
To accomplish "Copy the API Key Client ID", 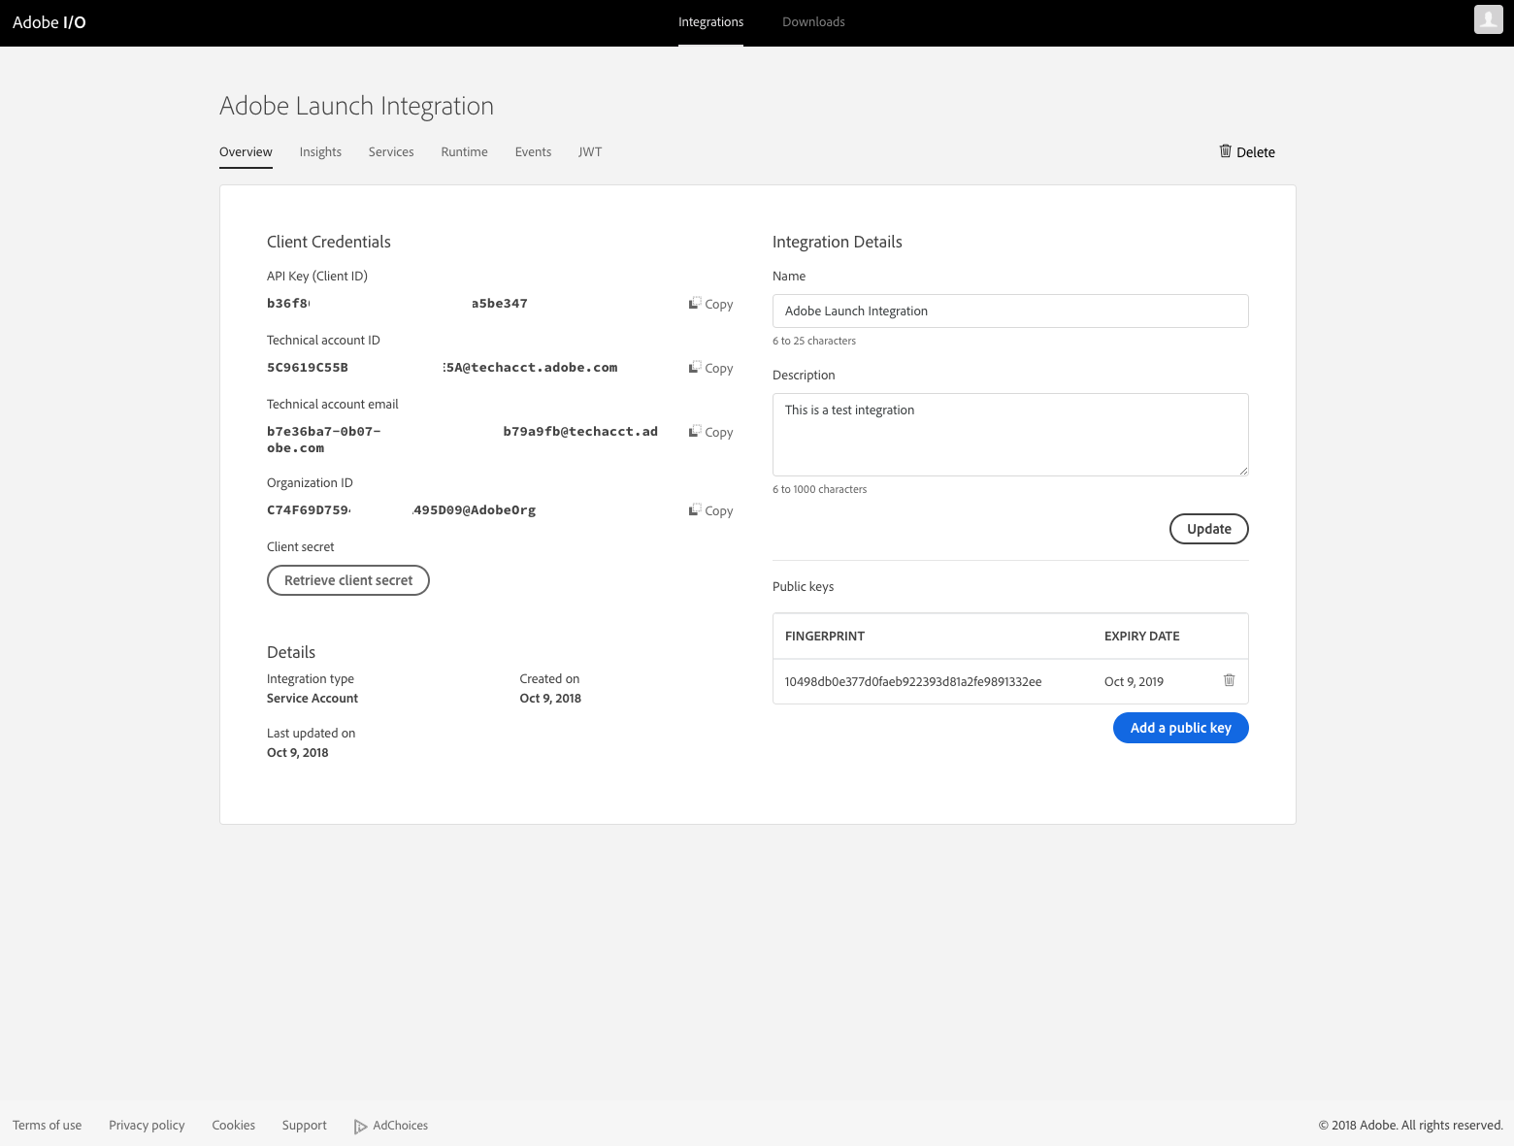I will pyautogui.click(x=710, y=303).
